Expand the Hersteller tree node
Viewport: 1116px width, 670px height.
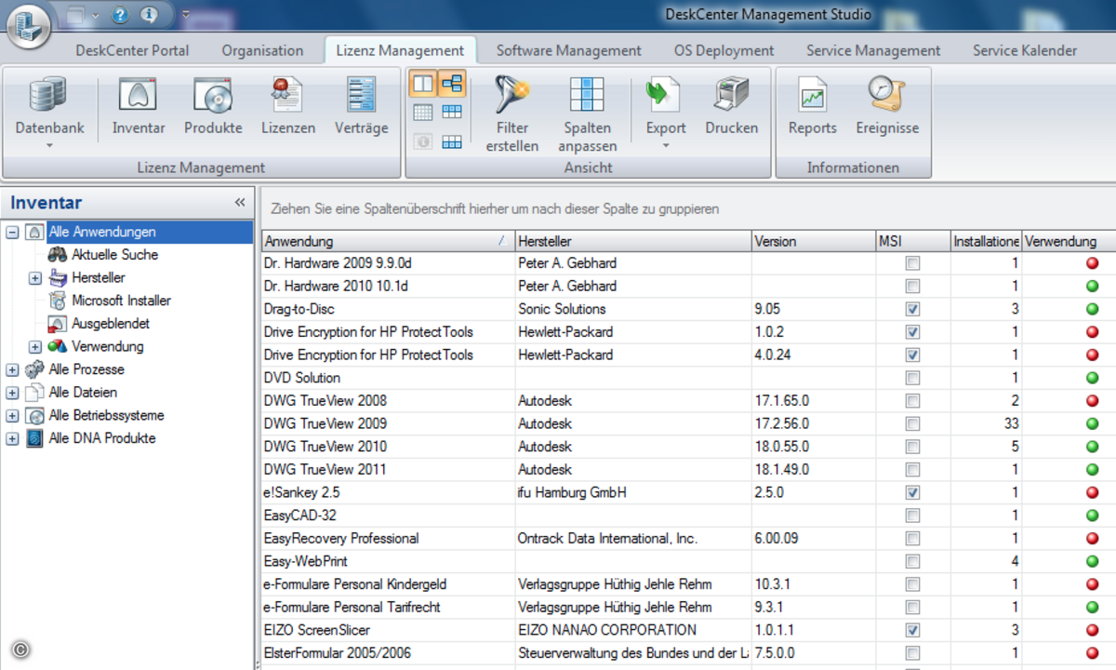pyautogui.click(x=35, y=277)
